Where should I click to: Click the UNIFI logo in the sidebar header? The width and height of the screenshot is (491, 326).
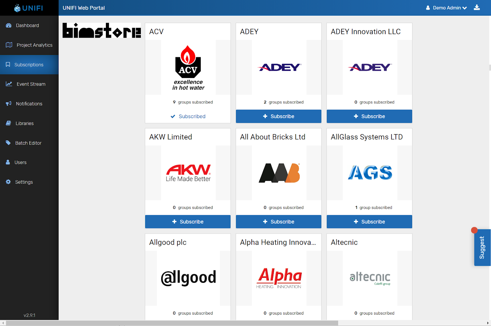29,8
